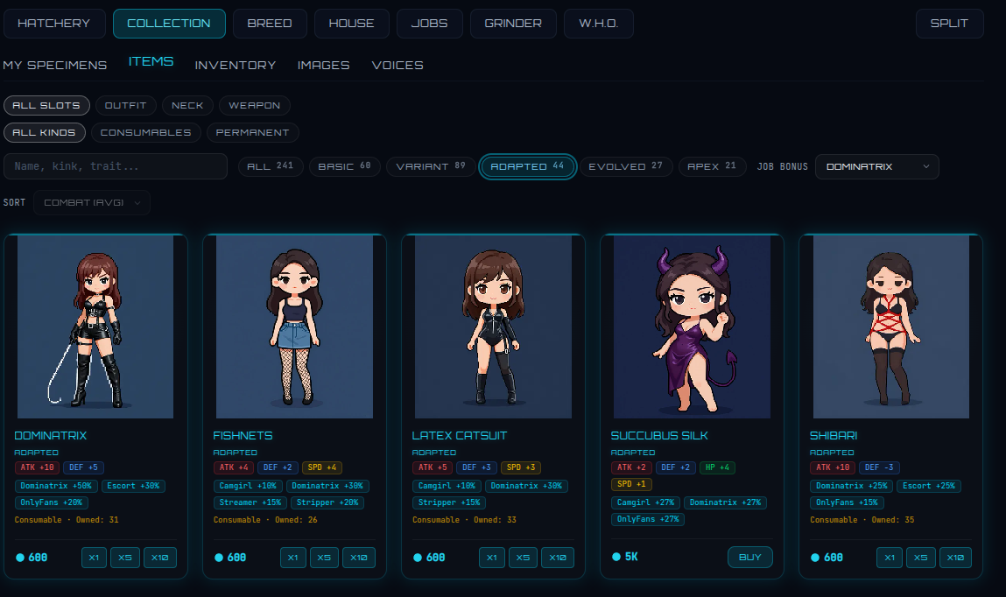Select the Collection tab
The height and width of the screenshot is (597, 1006).
click(x=169, y=24)
